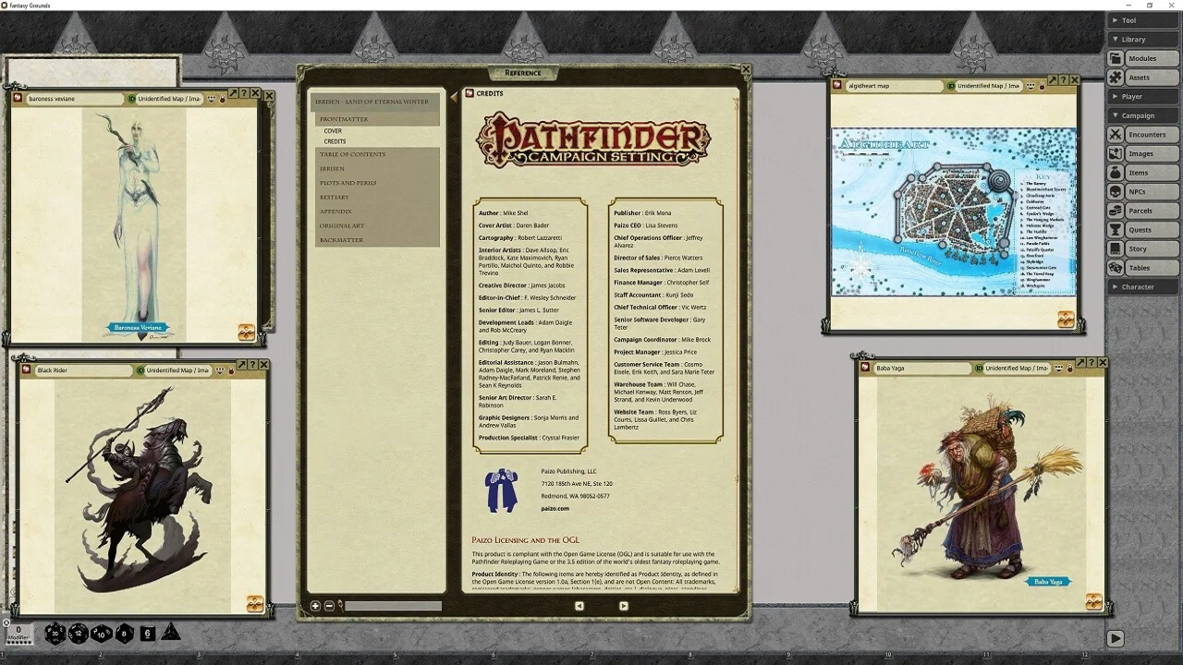
Task: Open the Cover page in Frontmatter
Action: (x=333, y=131)
